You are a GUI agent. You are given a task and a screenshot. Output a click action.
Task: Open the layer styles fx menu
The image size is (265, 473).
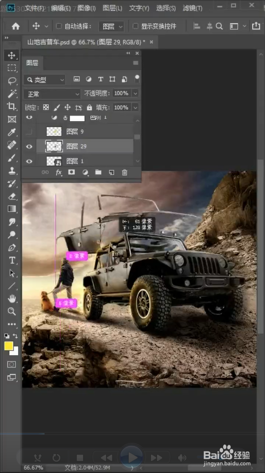59,172
